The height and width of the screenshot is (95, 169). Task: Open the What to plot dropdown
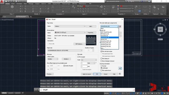point(53,59)
